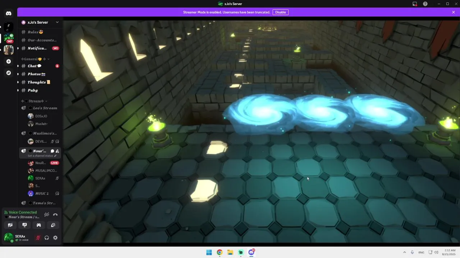Image resolution: width=460 pixels, height=258 pixels.
Task: Open Discover servers compass icon
Action: tap(9, 73)
